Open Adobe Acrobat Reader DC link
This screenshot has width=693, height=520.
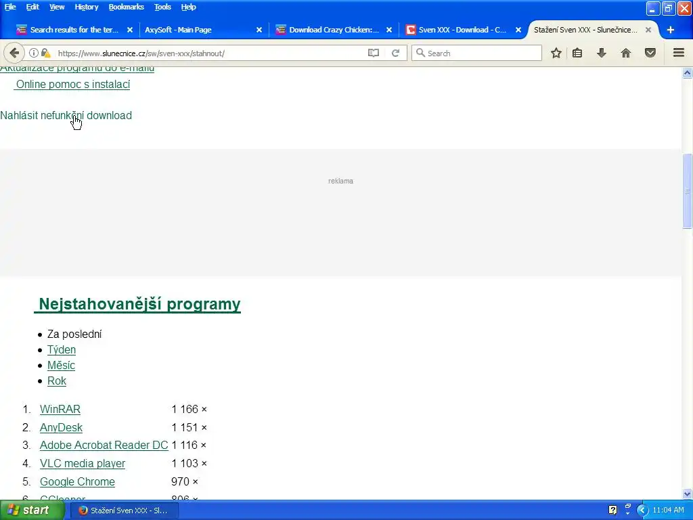tap(104, 446)
